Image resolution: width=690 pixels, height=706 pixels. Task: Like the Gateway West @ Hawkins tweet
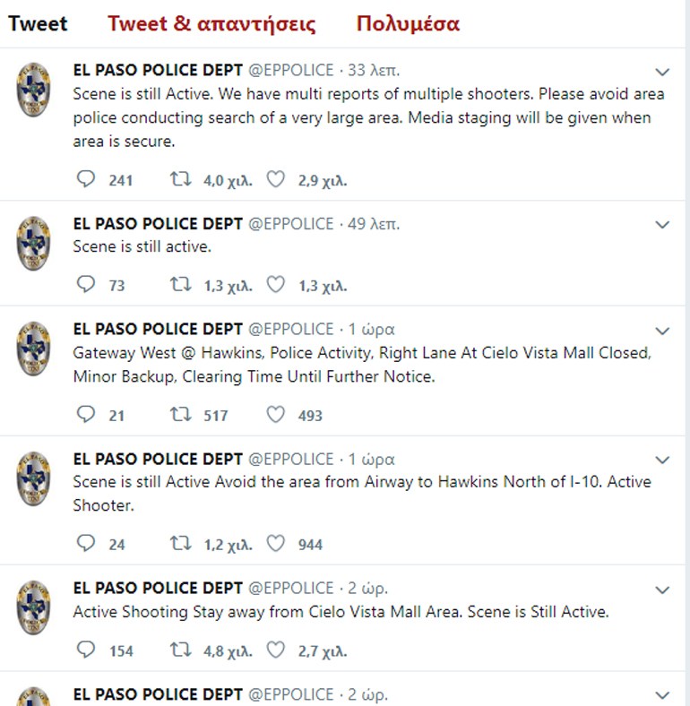click(x=276, y=414)
